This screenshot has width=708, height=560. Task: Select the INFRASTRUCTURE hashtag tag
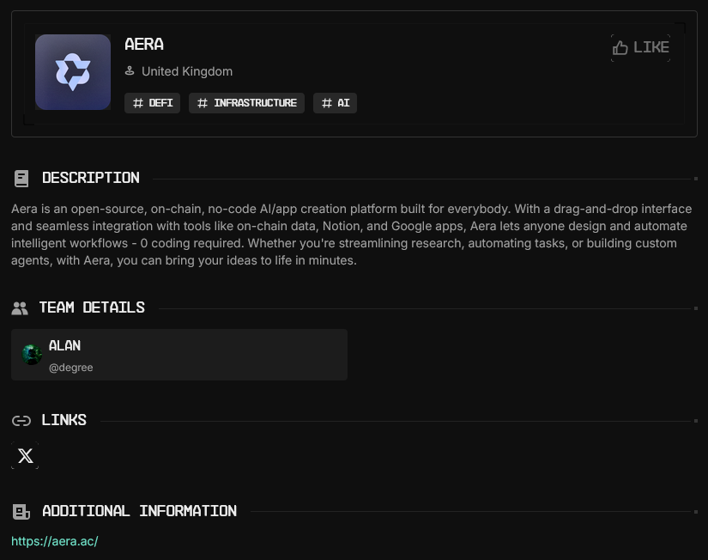(x=246, y=103)
